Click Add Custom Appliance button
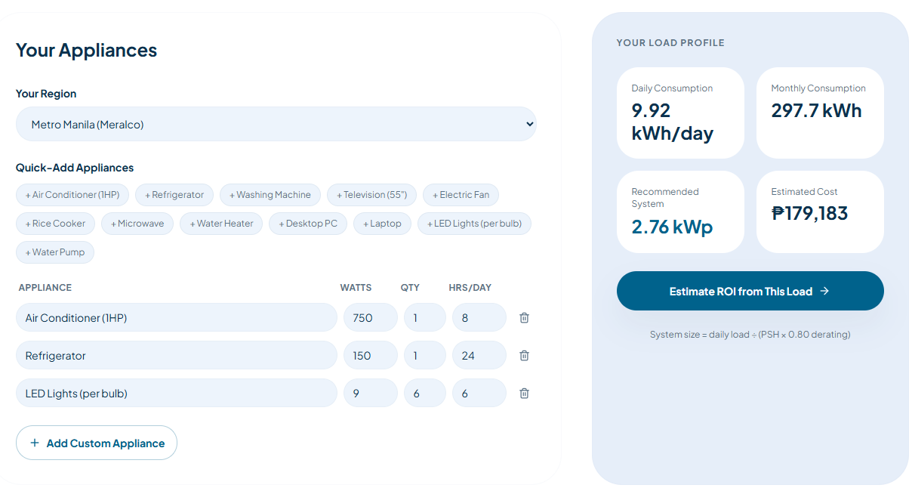 [x=97, y=443]
